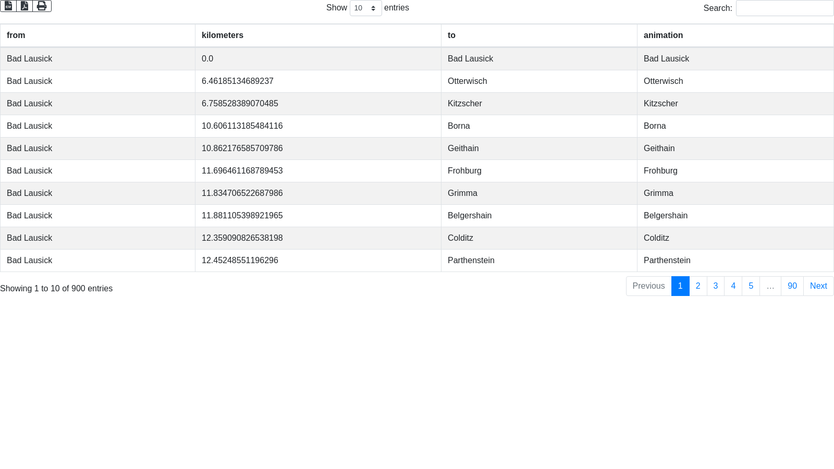Click the print table icon
Image resolution: width=834 pixels, height=469 pixels.
42,6
